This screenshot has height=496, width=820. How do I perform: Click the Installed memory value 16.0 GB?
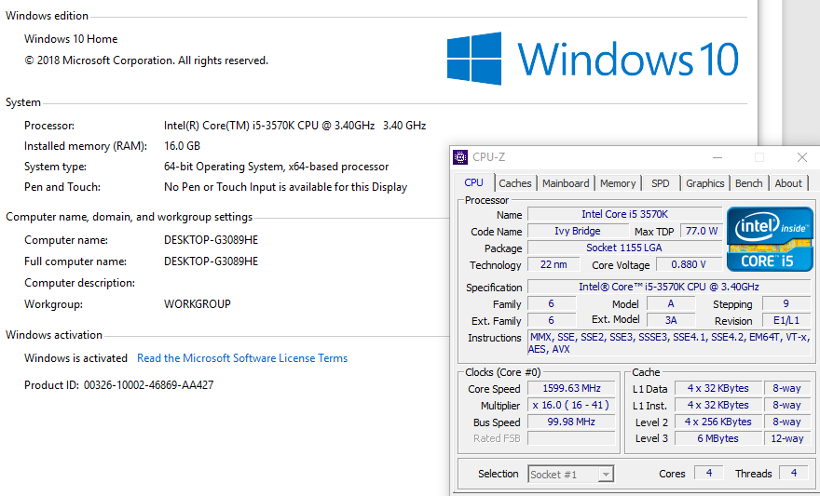(182, 146)
